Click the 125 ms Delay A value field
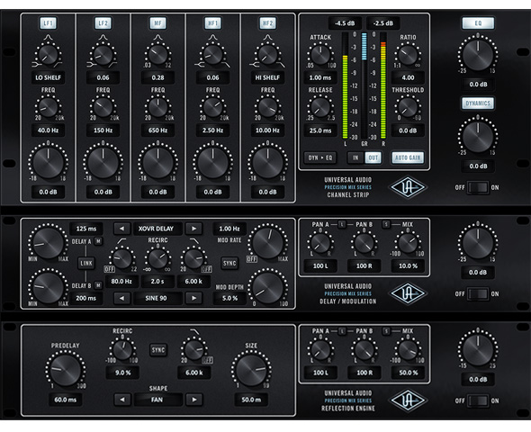Screen dimensions: 531x432 coord(86,229)
